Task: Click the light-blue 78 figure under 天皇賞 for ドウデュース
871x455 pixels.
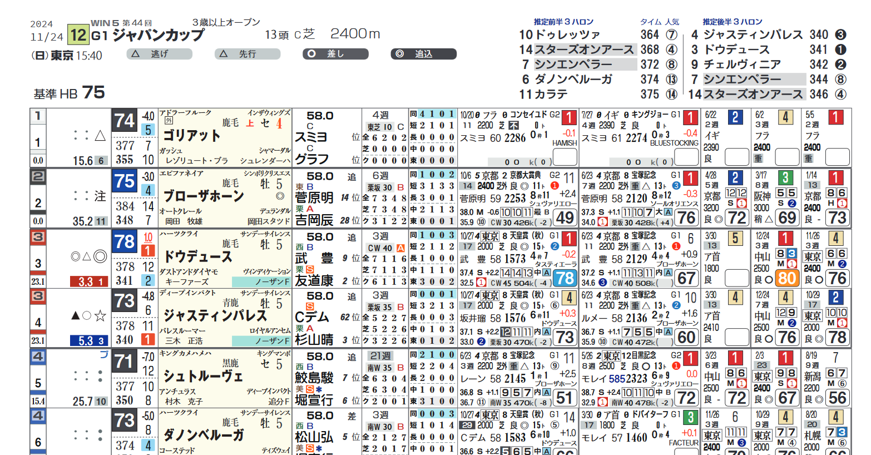Action: [565, 278]
